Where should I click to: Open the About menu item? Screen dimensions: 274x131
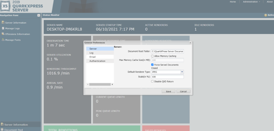270,2
